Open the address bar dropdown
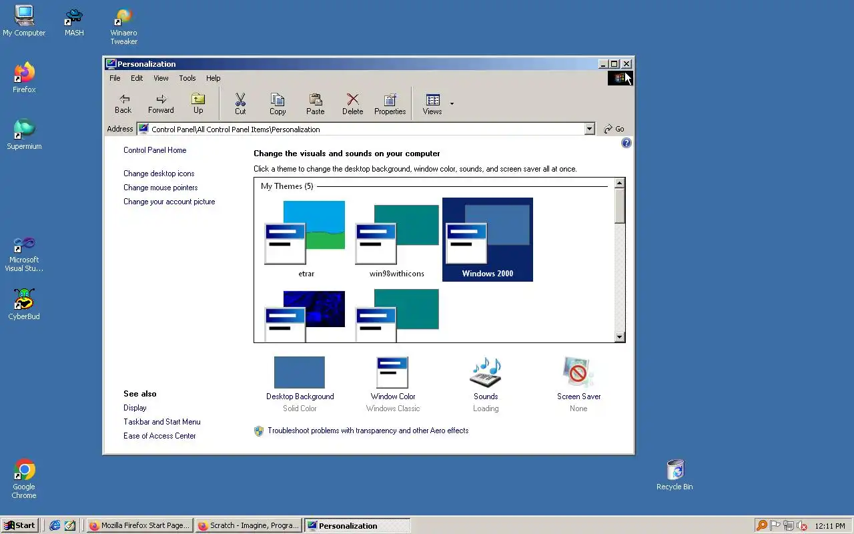854x534 pixels. click(589, 129)
